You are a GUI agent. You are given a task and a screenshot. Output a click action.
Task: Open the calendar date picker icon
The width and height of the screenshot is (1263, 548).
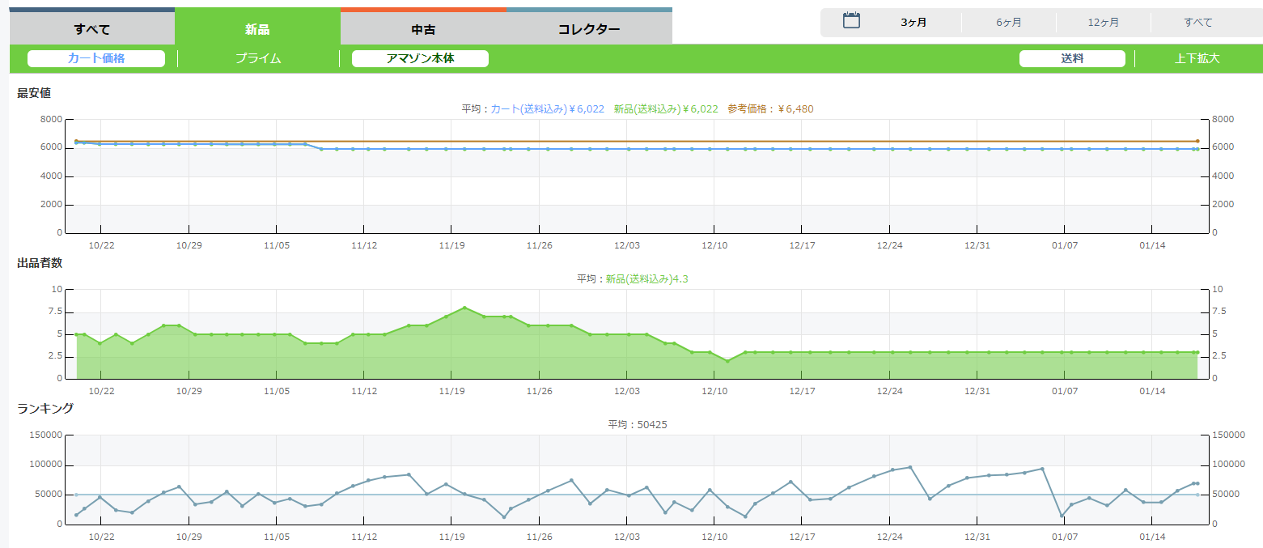pos(851,21)
